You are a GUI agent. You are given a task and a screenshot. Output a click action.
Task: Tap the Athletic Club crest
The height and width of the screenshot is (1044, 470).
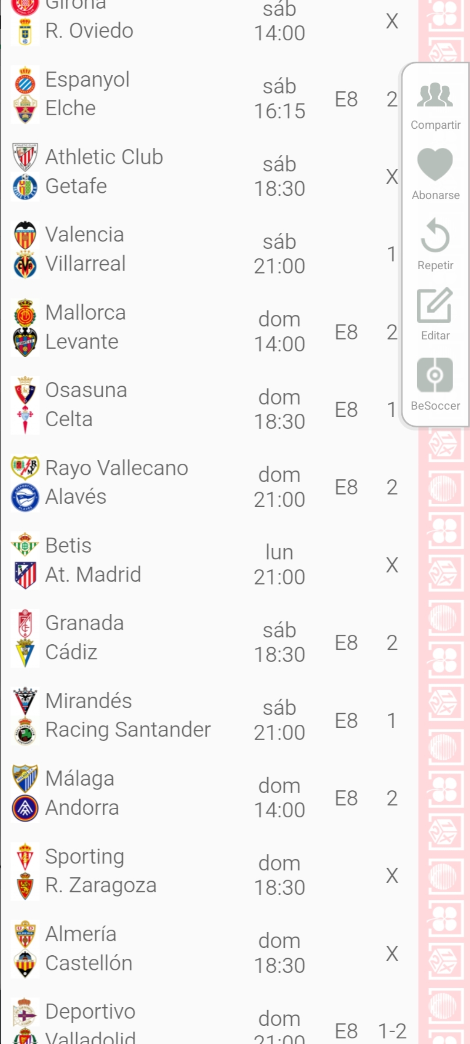[25, 157]
